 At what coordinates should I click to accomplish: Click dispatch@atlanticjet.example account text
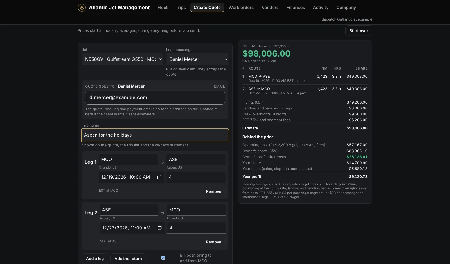(x=347, y=19)
